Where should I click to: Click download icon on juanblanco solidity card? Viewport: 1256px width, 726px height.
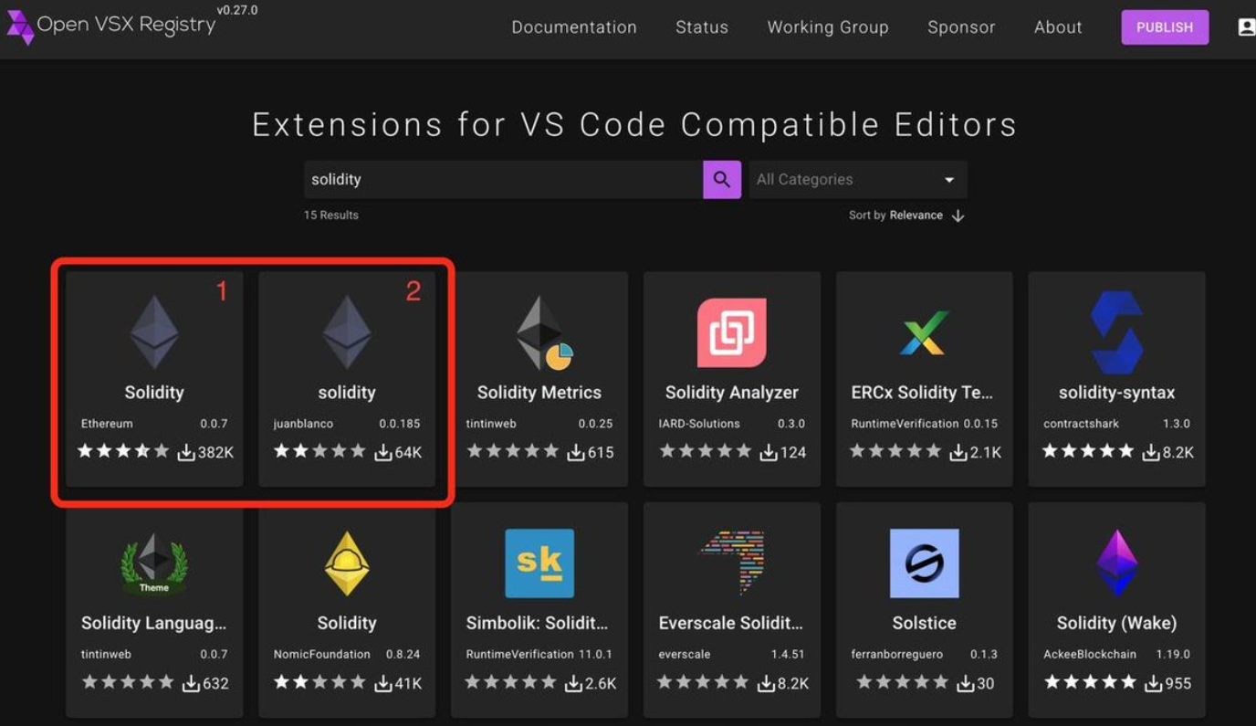383,452
